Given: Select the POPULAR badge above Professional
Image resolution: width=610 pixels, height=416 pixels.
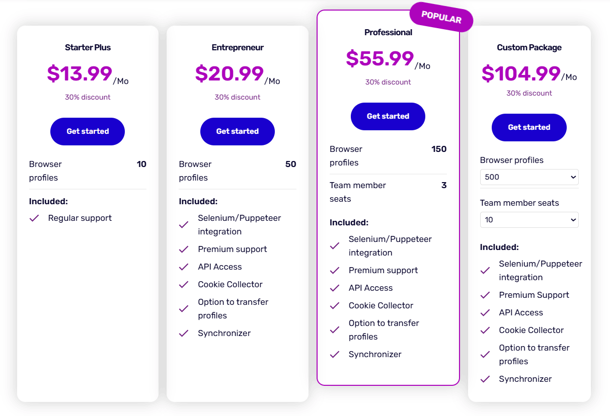Looking at the screenshot, I should pos(441,18).
